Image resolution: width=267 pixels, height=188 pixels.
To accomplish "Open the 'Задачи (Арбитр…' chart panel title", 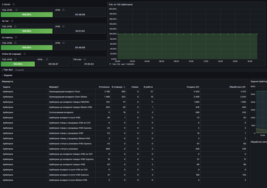I will [259, 82].
